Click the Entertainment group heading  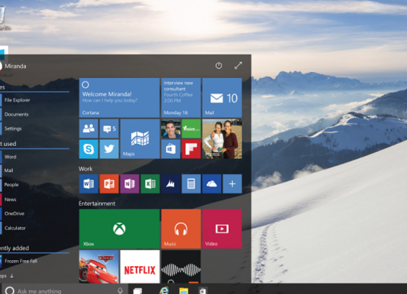click(97, 204)
